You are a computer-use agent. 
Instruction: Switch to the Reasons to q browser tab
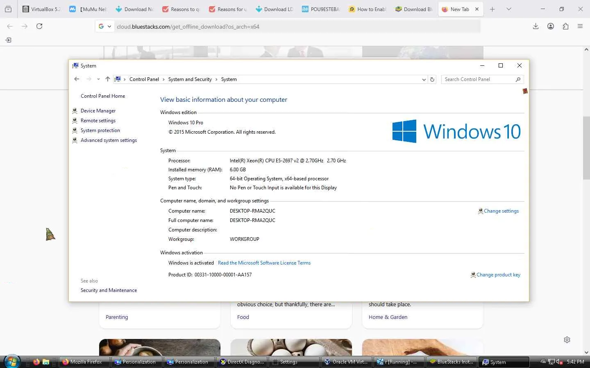tap(180, 9)
